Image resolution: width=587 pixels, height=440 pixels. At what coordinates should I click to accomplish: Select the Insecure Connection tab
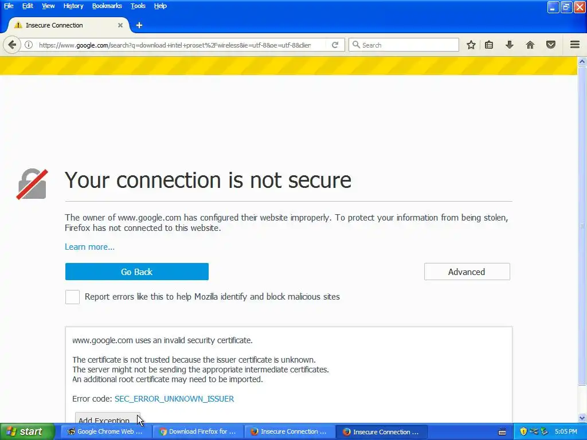tap(68, 25)
